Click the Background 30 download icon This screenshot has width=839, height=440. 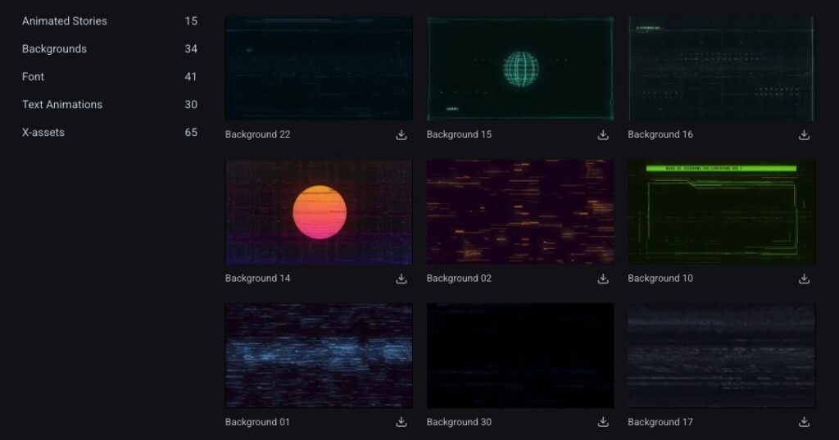[603, 422]
